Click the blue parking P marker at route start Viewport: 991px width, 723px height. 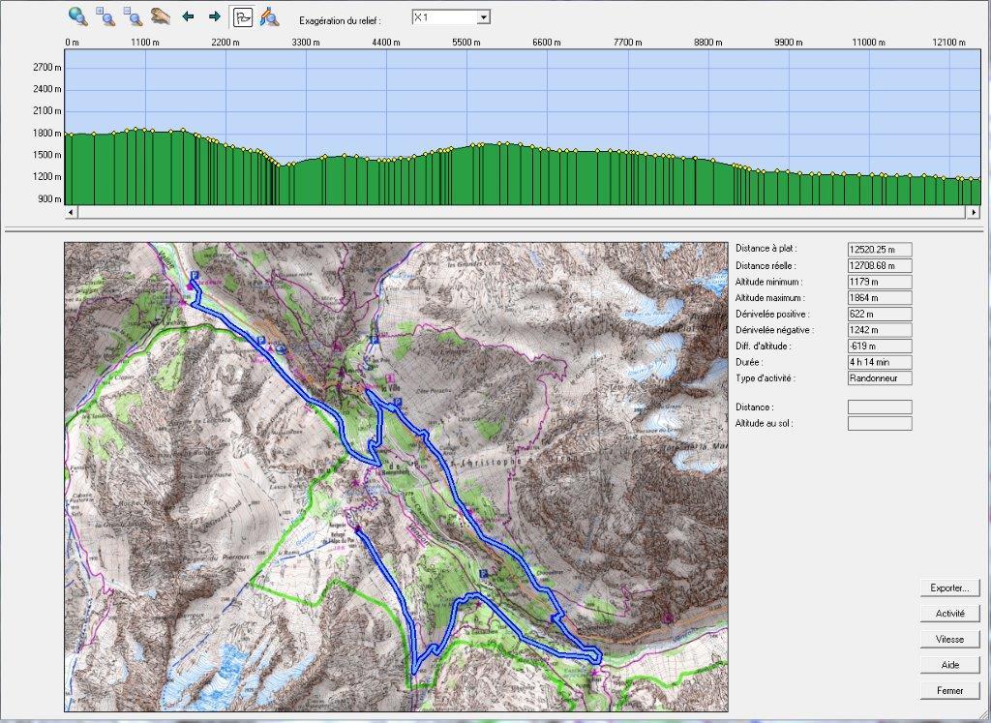(195, 276)
